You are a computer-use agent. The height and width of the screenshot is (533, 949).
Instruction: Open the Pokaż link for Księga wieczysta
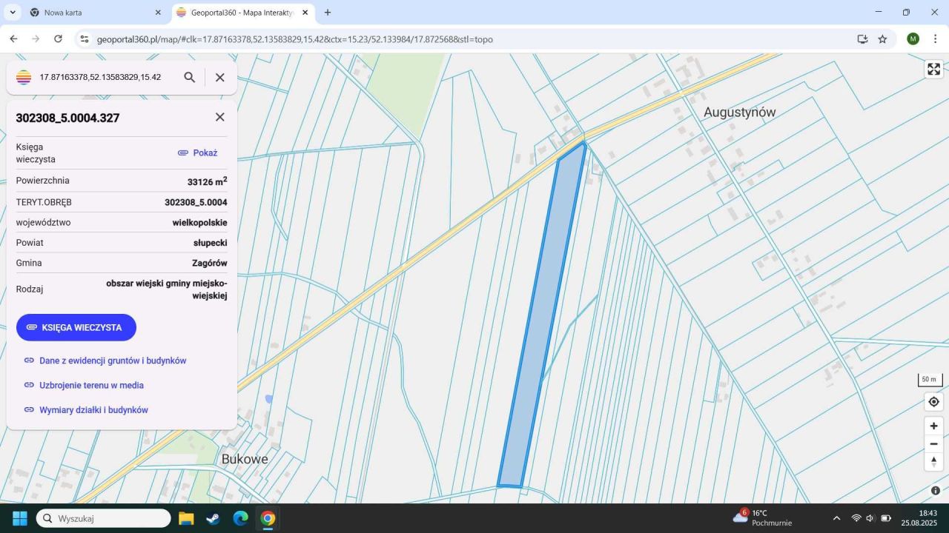[x=198, y=152]
